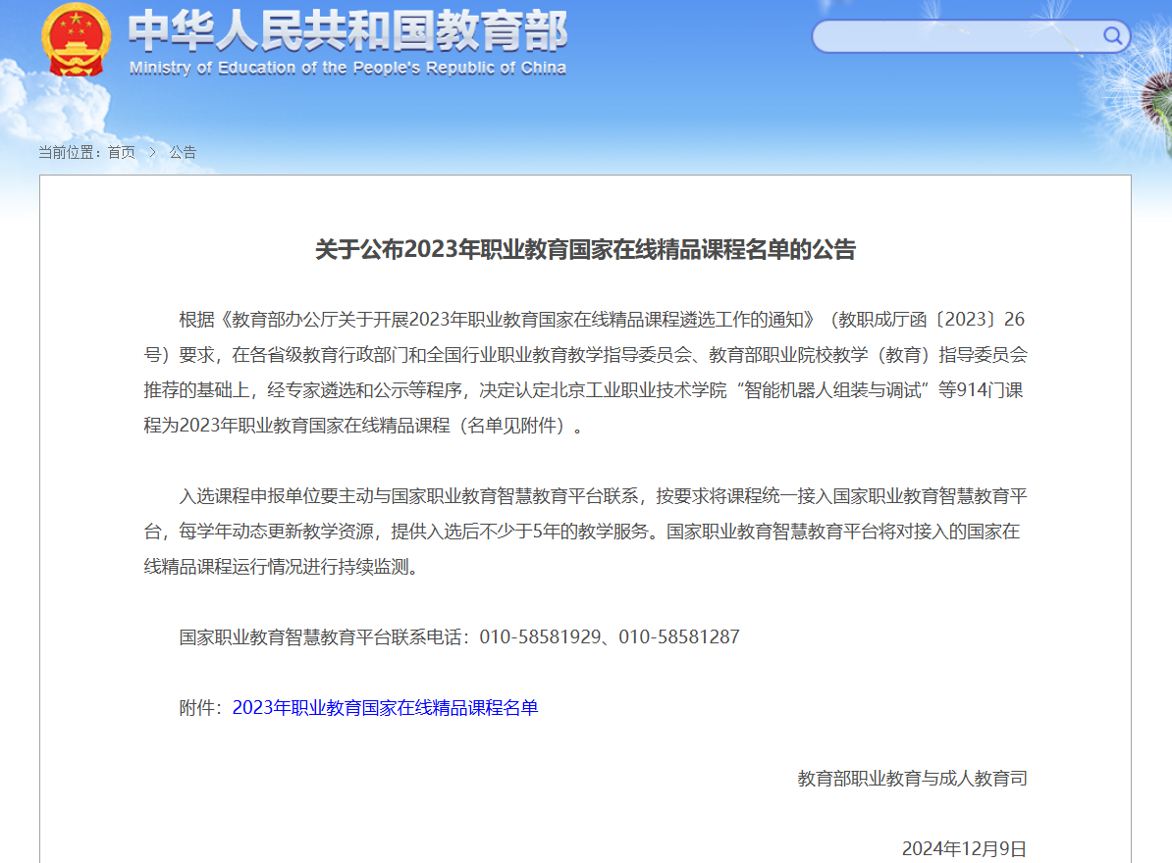This screenshot has width=1172, height=863.
Task: Click the 当前位置 label
Action: (x=69, y=152)
